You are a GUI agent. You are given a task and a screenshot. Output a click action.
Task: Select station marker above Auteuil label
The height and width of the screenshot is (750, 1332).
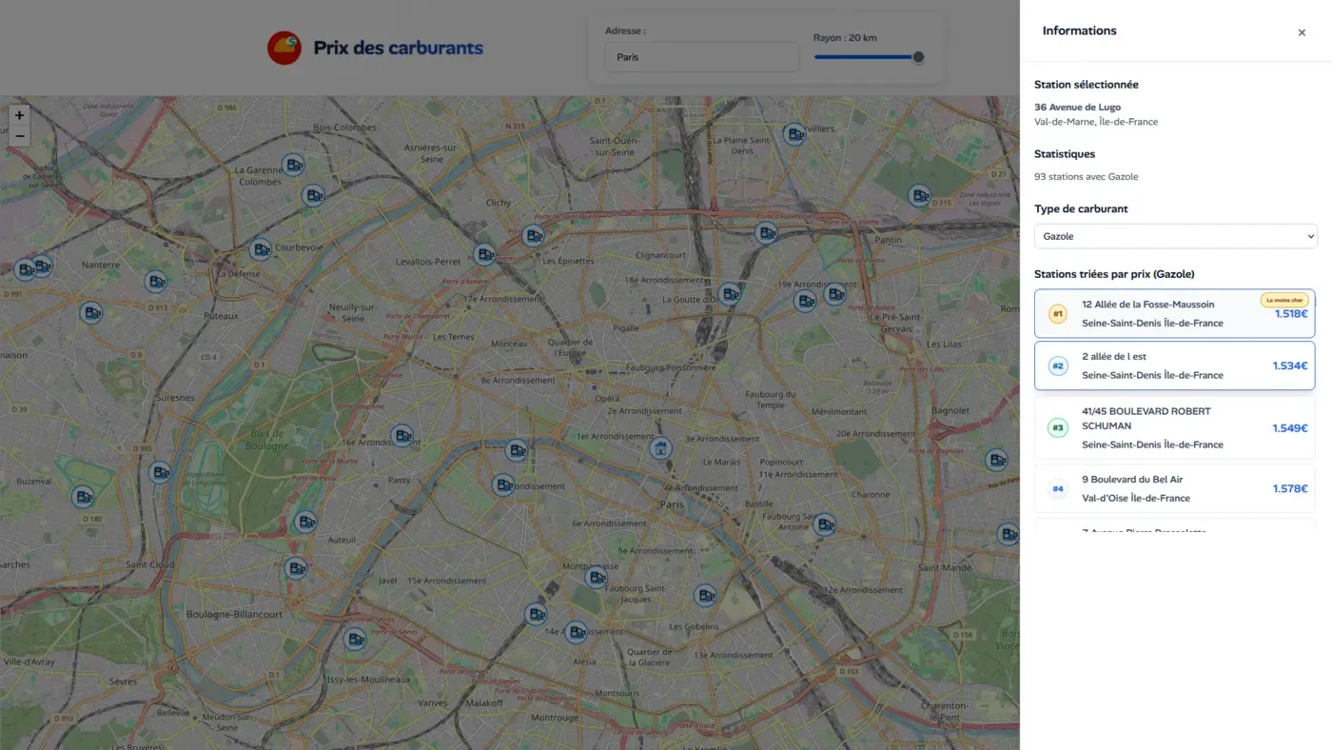(x=304, y=522)
